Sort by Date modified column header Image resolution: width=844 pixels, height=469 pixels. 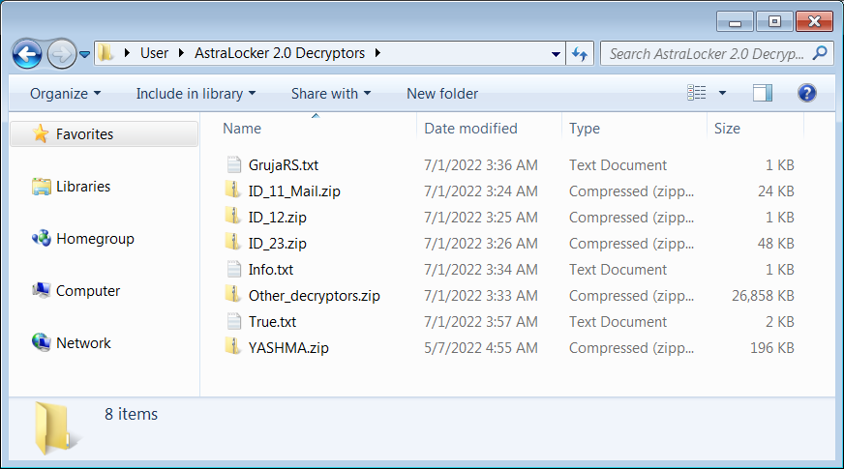click(470, 128)
